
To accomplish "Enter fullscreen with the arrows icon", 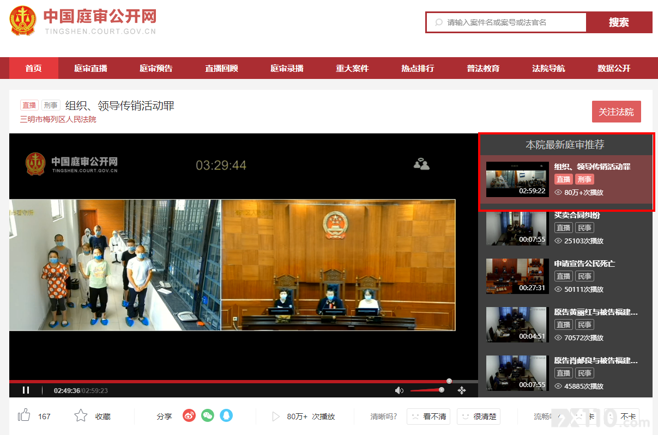I will [462, 390].
